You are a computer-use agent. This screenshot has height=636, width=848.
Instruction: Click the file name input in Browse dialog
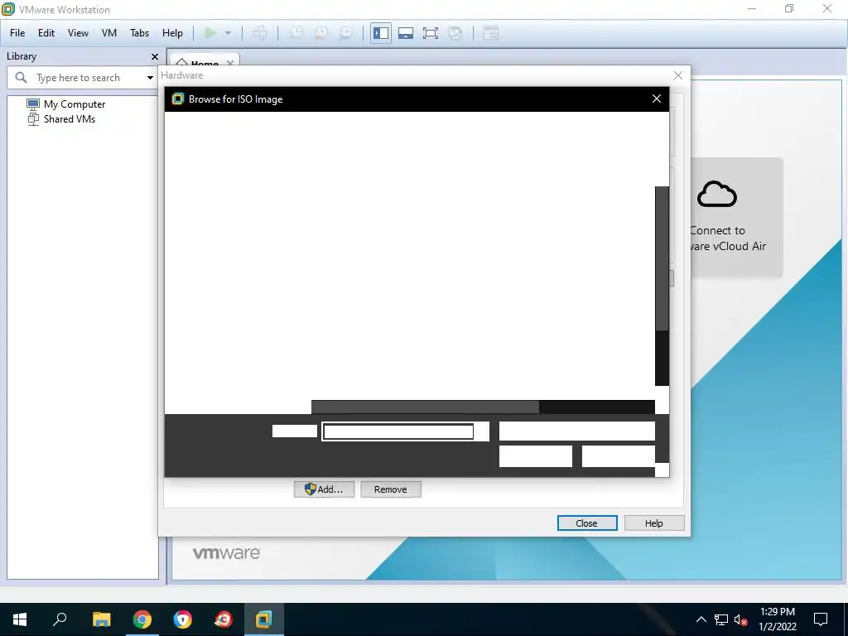coord(398,431)
